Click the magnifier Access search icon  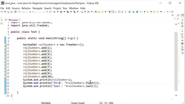(x=173, y=15)
